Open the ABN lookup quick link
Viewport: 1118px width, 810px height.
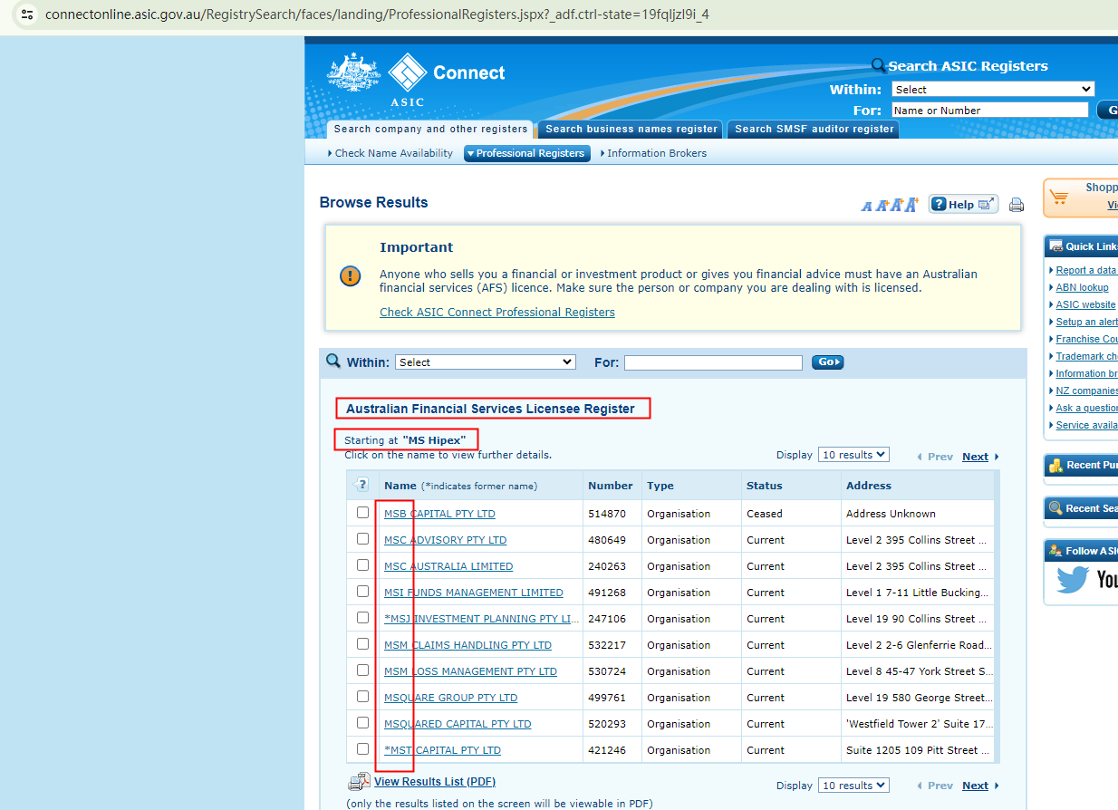[x=1082, y=287]
